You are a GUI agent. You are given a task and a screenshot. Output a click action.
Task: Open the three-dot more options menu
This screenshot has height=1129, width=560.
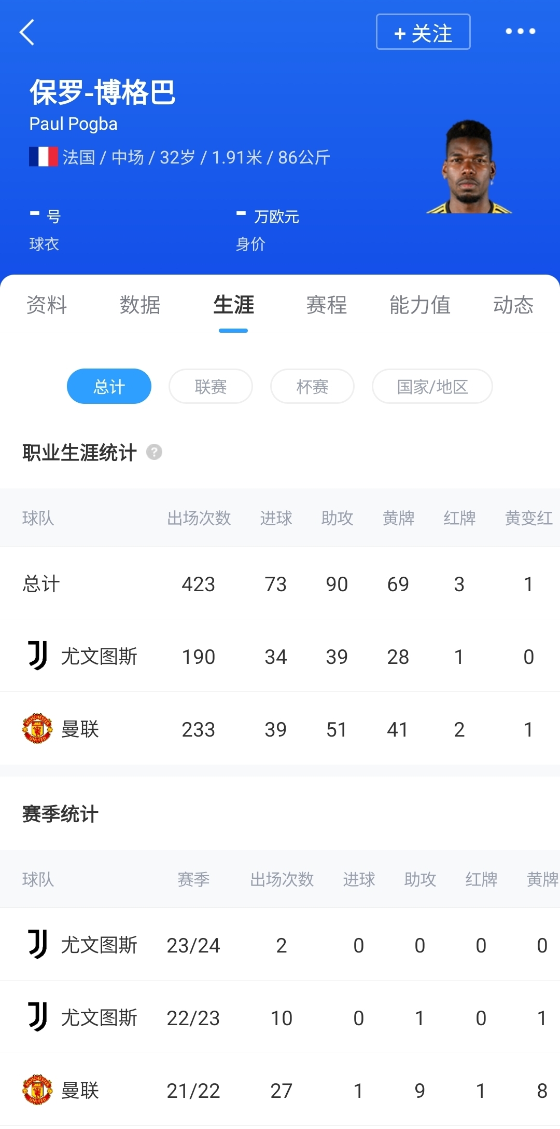(520, 32)
